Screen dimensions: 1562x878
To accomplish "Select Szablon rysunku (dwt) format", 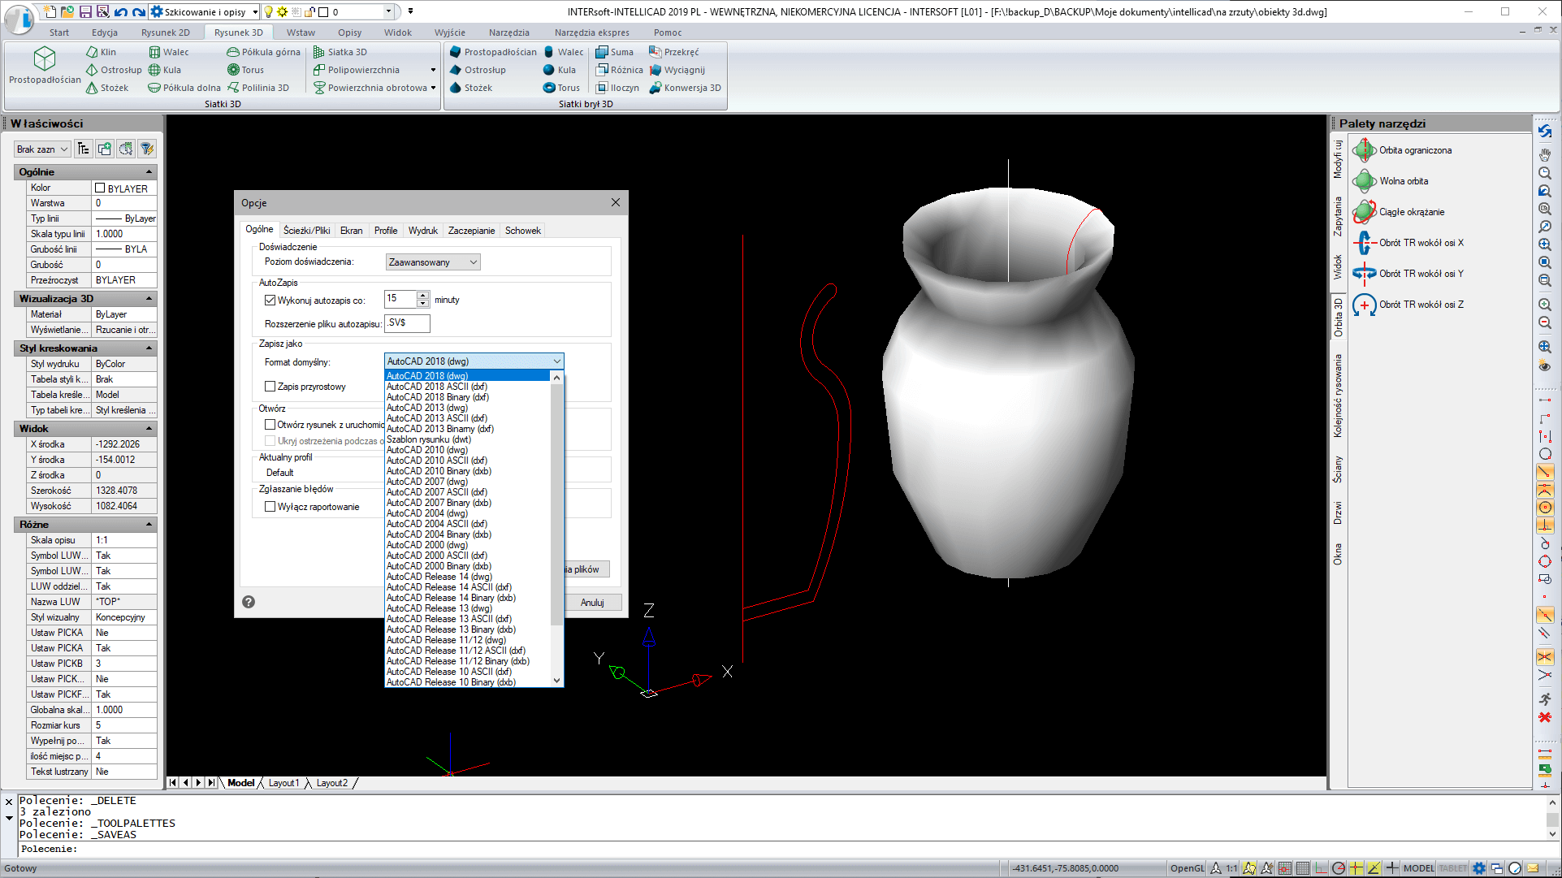I will (428, 439).
